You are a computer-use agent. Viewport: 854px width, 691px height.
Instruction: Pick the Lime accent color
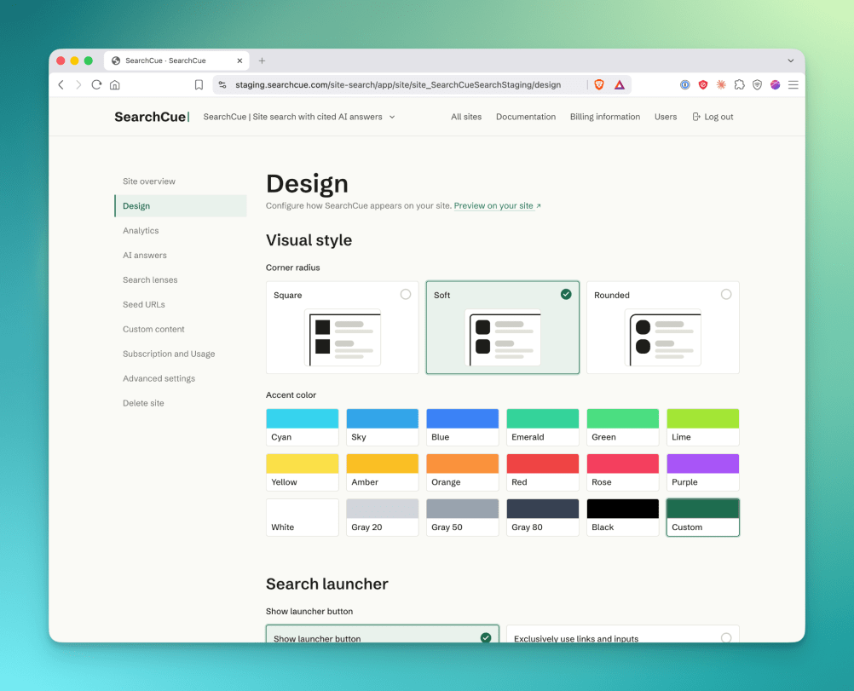tap(702, 428)
